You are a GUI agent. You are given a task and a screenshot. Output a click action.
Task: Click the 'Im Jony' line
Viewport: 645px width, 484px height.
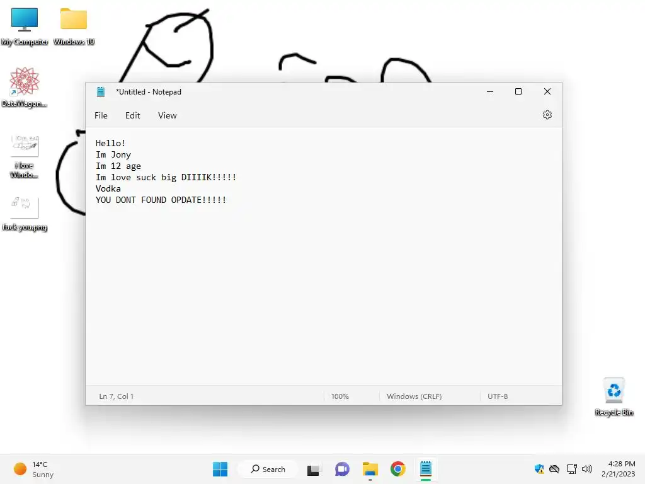pyautogui.click(x=113, y=155)
